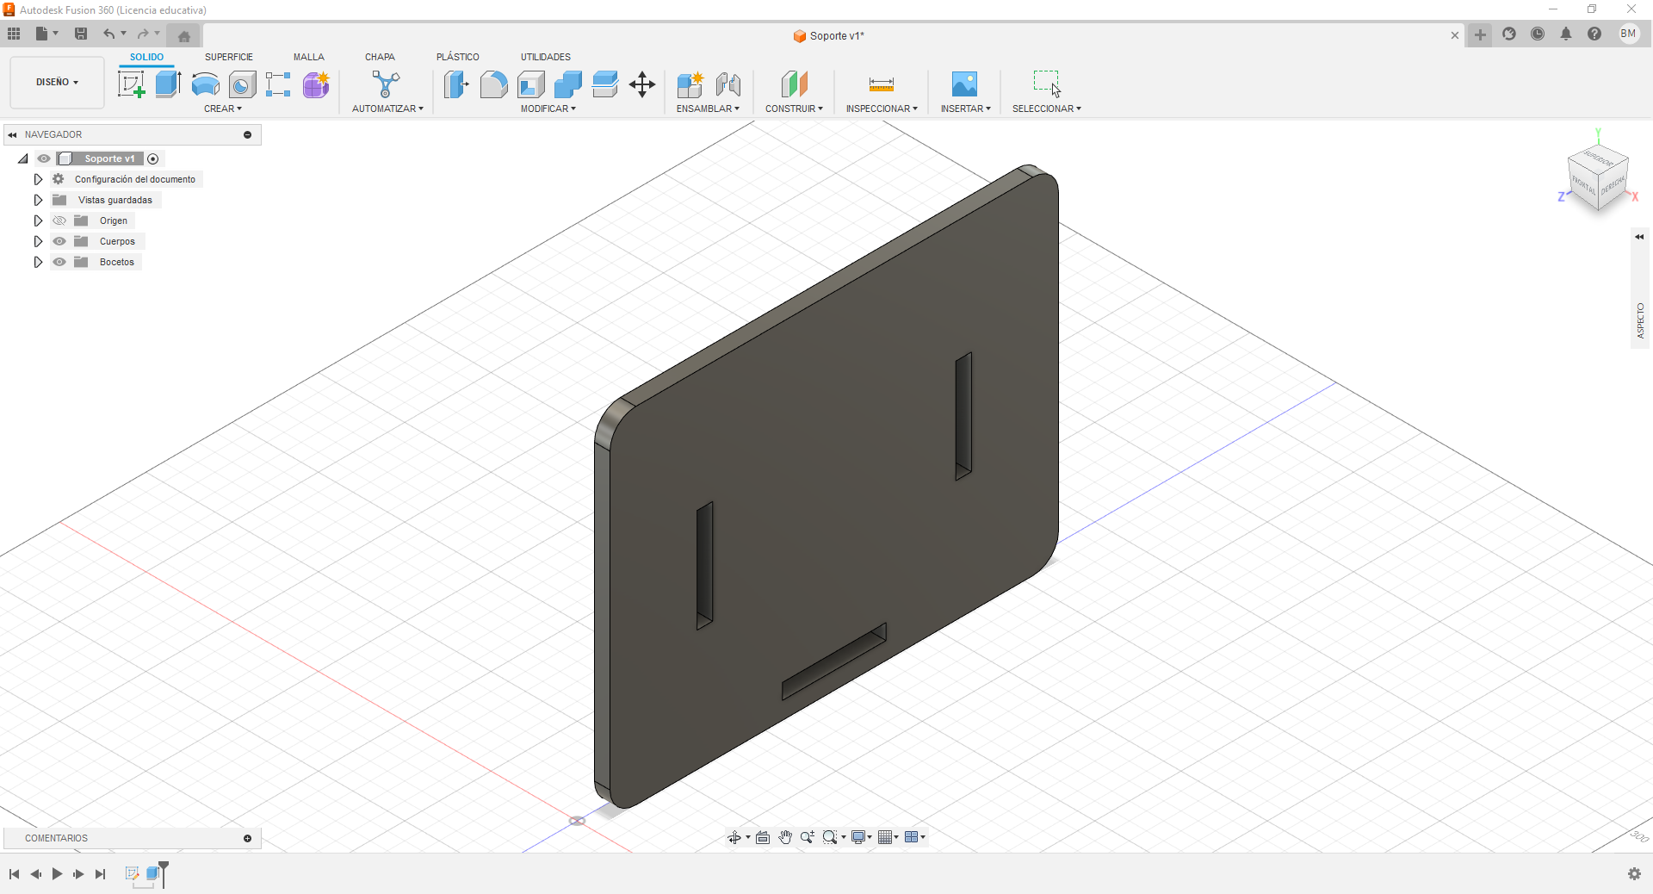Open the DISEÑO workspace dropdown
The width and height of the screenshot is (1653, 894).
coord(57,82)
